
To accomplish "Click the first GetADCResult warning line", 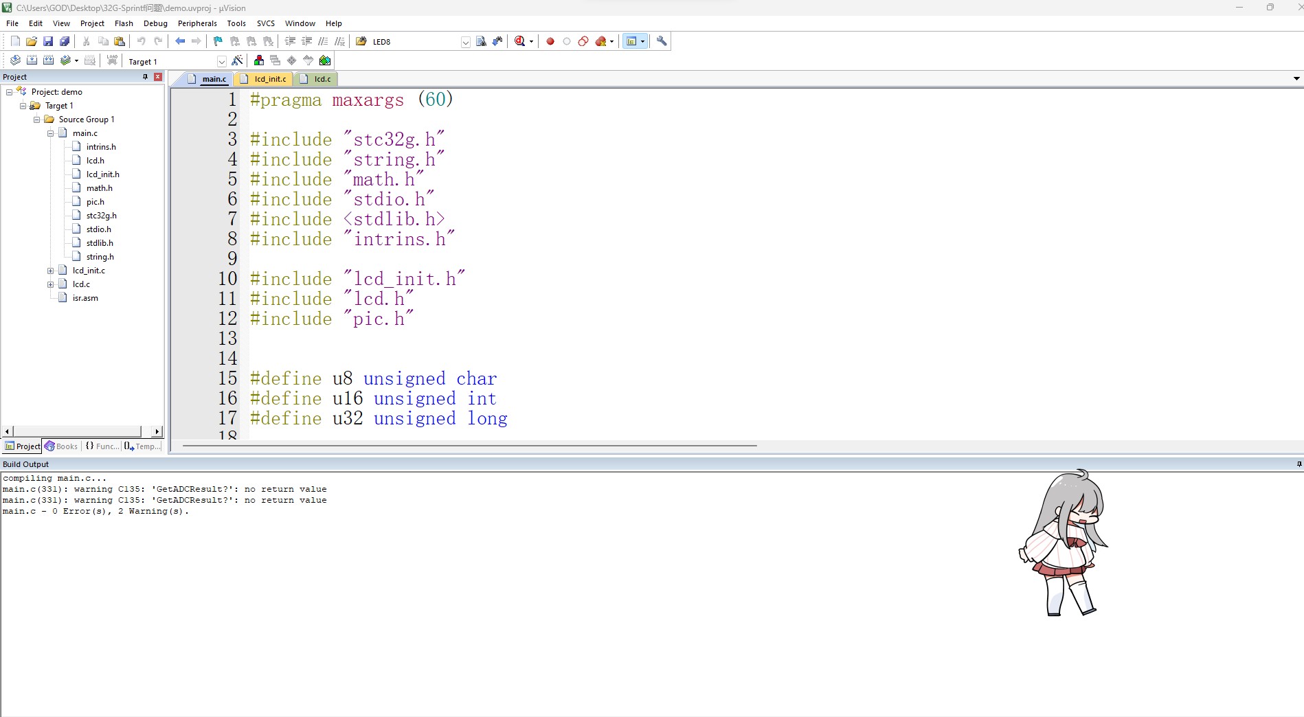I will pos(165,490).
